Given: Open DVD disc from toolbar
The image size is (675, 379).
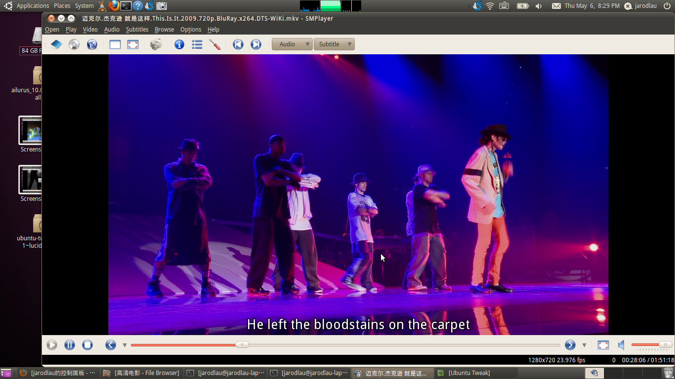Looking at the screenshot, I should [x=74, y=44].
